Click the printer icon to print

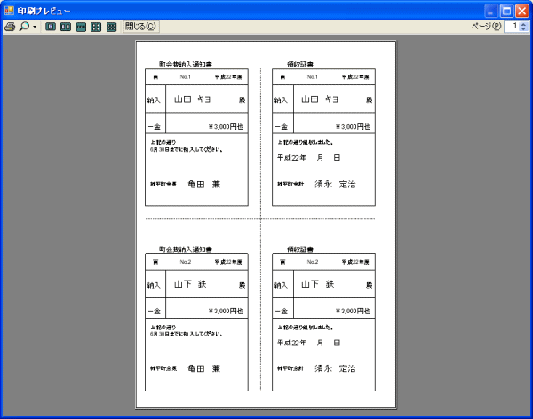click(x=10, y=27)
